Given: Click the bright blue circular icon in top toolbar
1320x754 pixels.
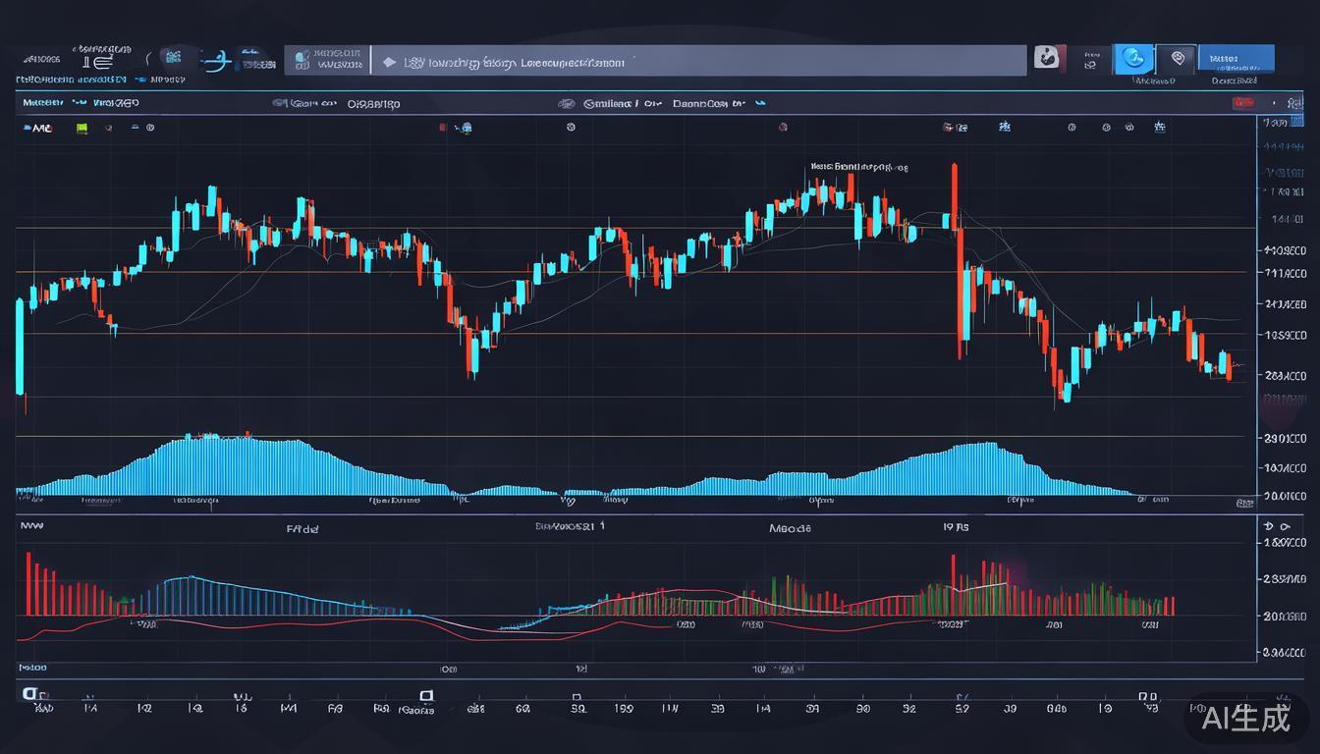Looking at the screenshot, I should coord(1133,59).
